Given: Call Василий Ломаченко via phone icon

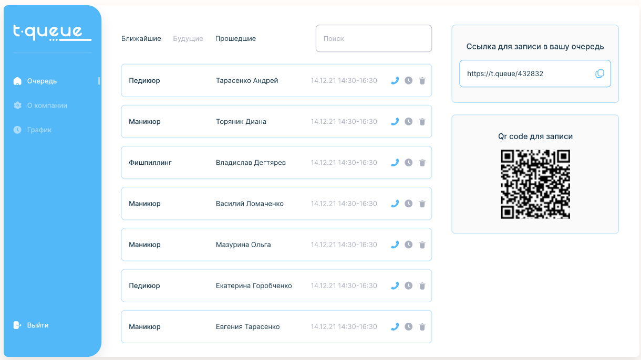Looking at the screenshot, I should 395,204.
